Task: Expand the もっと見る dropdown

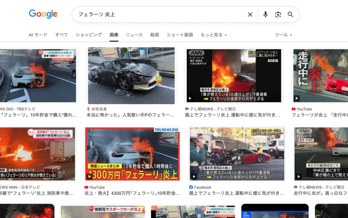Action: pyautogui.click(x=214, y=35)
